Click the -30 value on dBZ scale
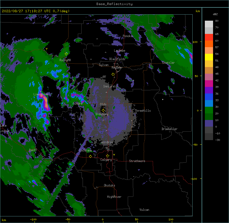 click(218, 140)
